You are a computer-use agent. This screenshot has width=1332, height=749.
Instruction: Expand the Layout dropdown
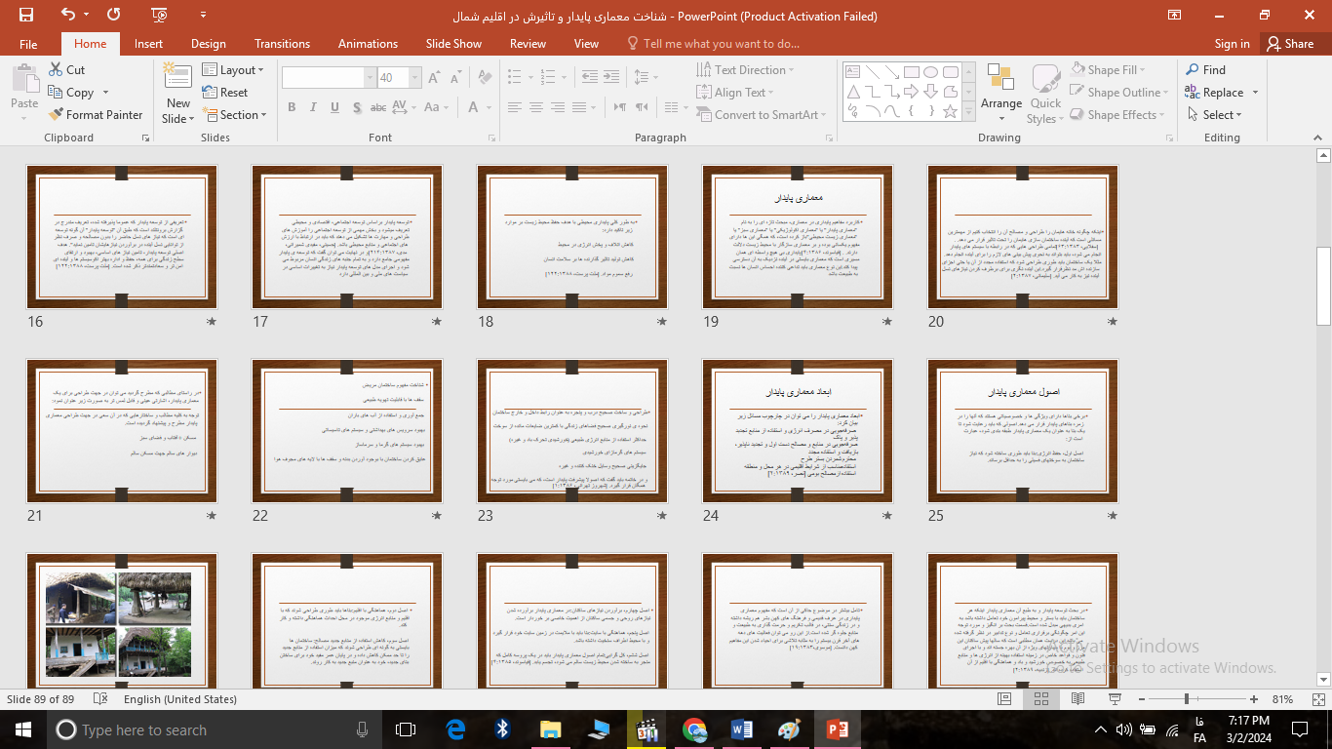point(236,70)
